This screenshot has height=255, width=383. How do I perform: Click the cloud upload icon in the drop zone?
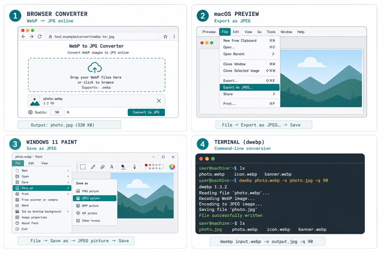point(94,67)
